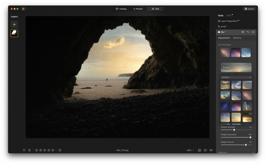Toggle original preview eye icon in bottom bar

pos(211,150)
